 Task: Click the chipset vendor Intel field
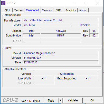pos(31,31)
